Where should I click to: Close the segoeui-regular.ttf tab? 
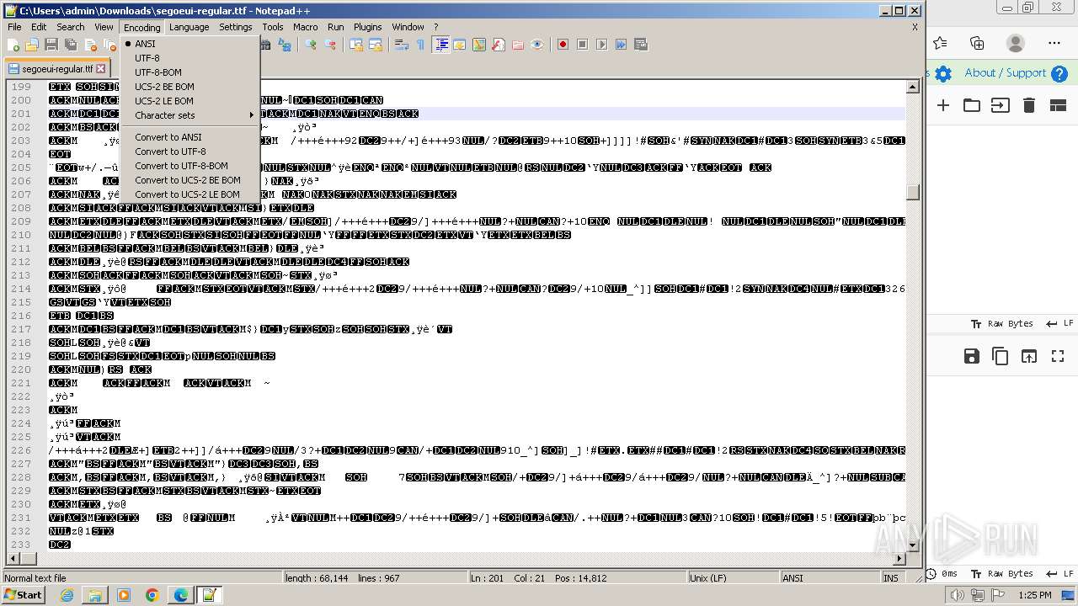(101, 69)
